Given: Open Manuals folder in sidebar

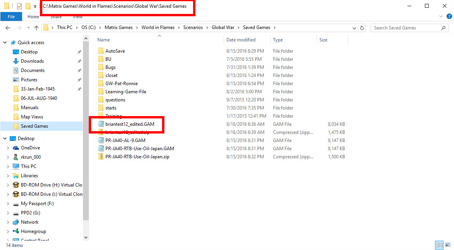Looking at the screenshot, I should pyautogui.click(x=29, y=107).
